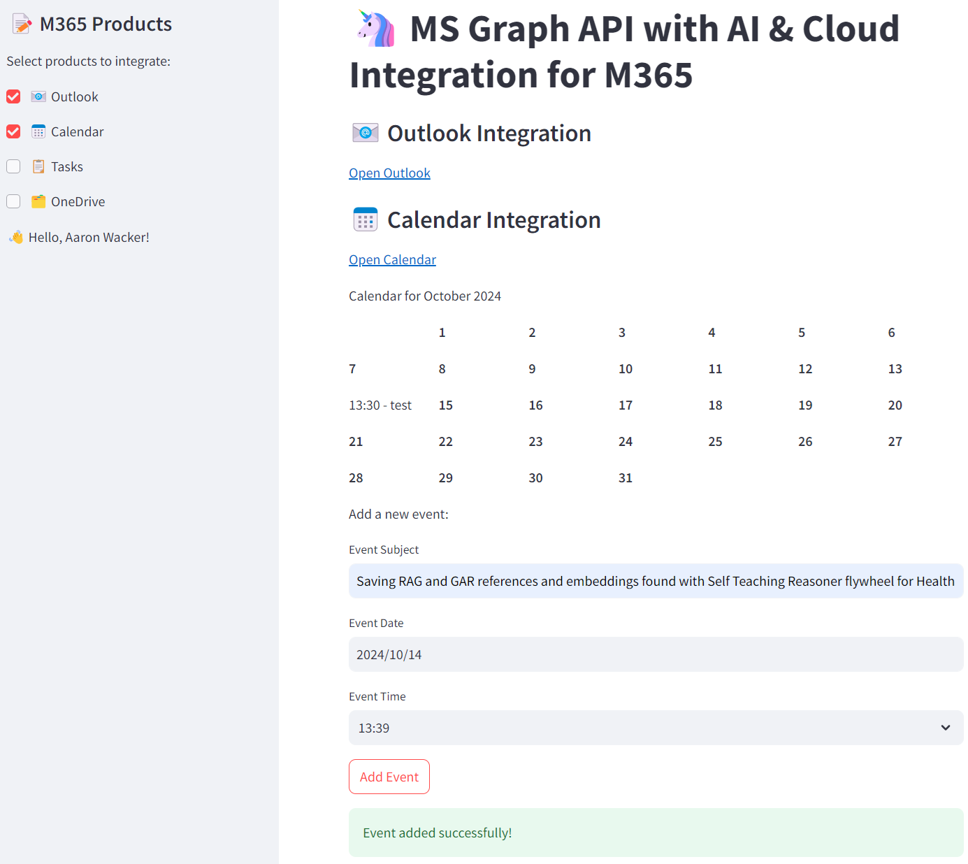Screen dimensions: 968x864
Task: Click the Outlook email icon in sidebar
Action: [x=38, y=96]
